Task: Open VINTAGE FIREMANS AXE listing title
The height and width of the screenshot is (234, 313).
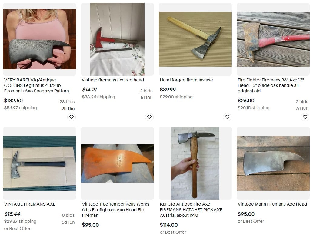Action: click(x=30, y=204)
